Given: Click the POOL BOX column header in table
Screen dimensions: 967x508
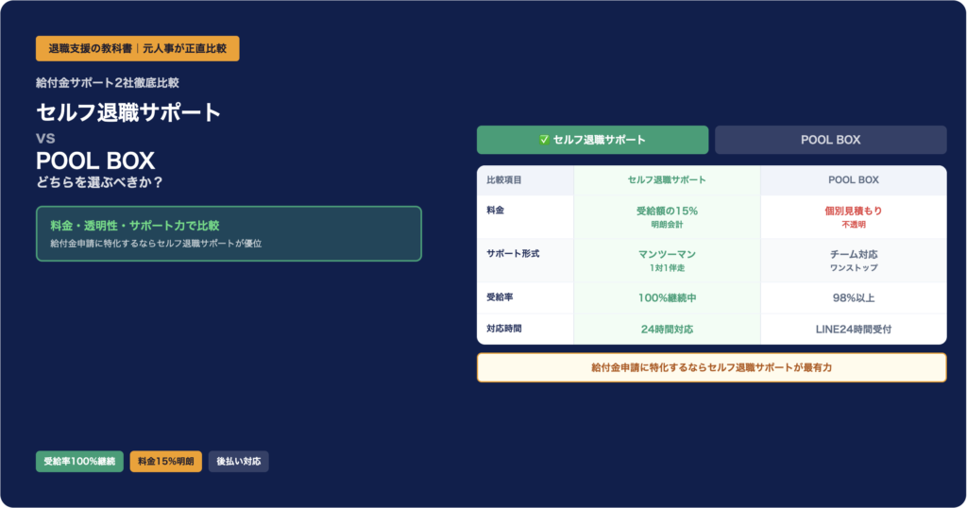Looking at the screenshot, I should (x=853, y=179).
